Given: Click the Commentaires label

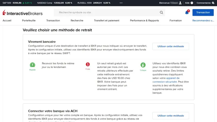Looking at the screenshot, I should point(203,3).
